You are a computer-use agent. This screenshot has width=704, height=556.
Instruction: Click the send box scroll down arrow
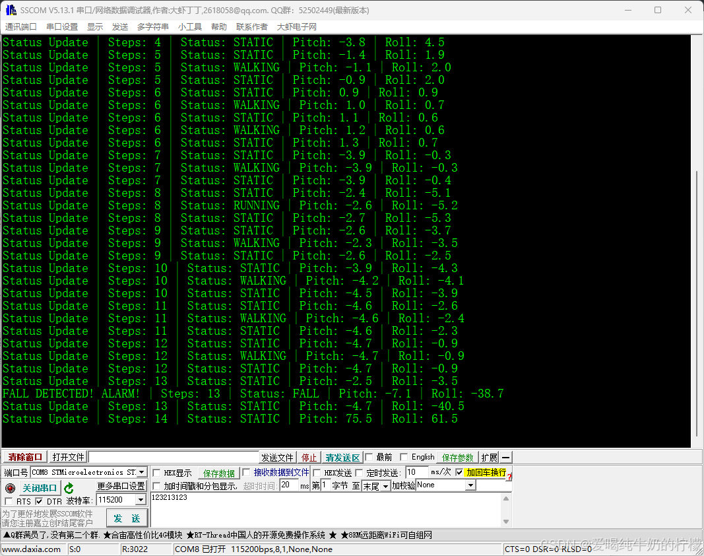(x=506, y=522)
